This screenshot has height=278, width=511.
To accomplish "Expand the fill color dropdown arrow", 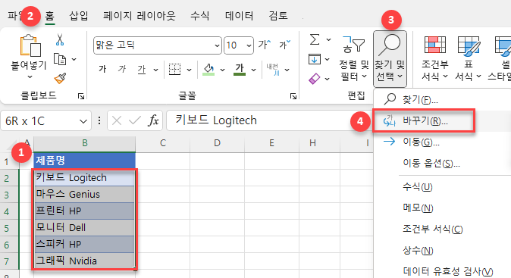I will (222, 70).
